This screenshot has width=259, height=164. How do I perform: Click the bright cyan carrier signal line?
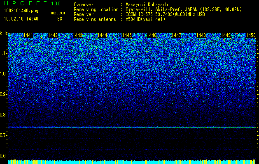click(x=132, y=127)
